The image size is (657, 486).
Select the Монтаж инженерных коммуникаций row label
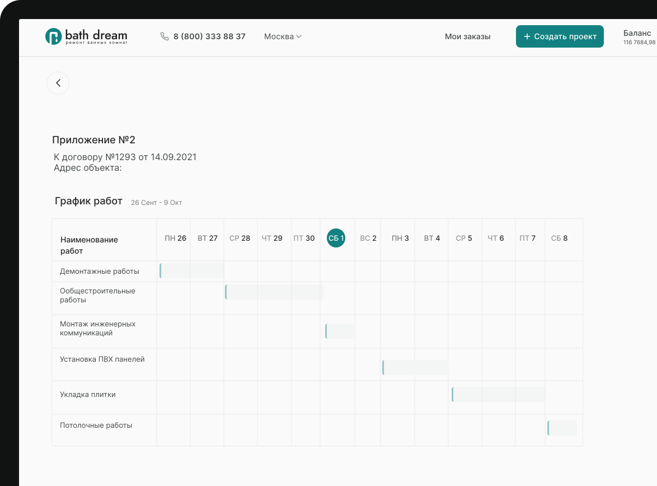(97, 329)
